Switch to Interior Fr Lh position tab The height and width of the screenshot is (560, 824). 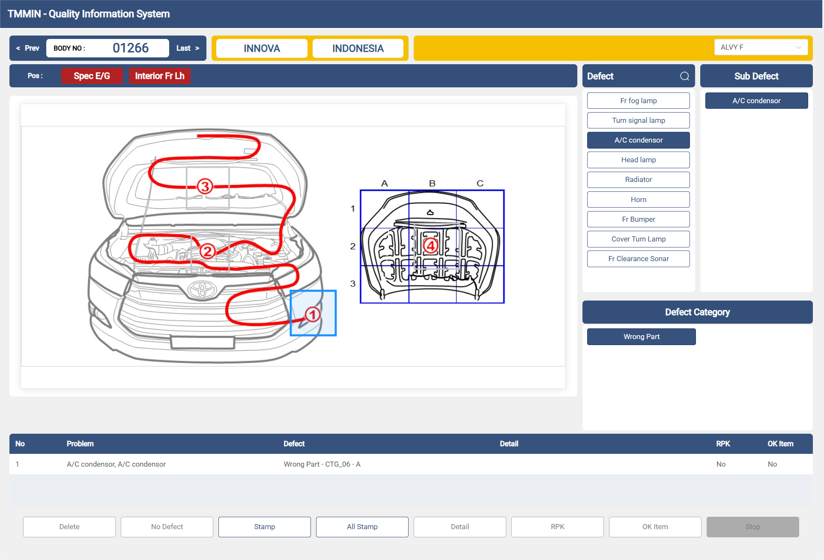160,76
